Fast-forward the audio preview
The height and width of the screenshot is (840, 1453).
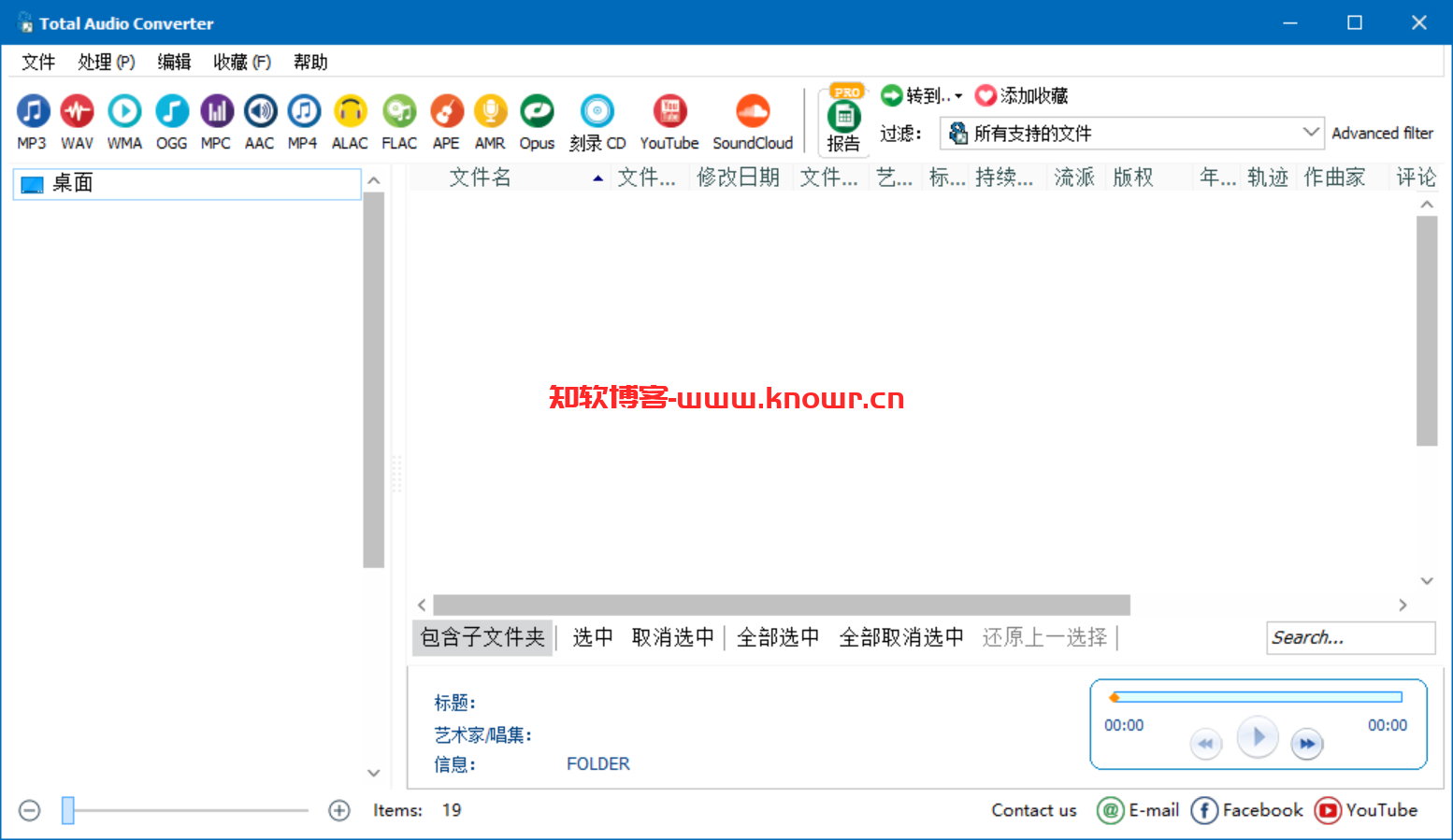coord(1307,744)
